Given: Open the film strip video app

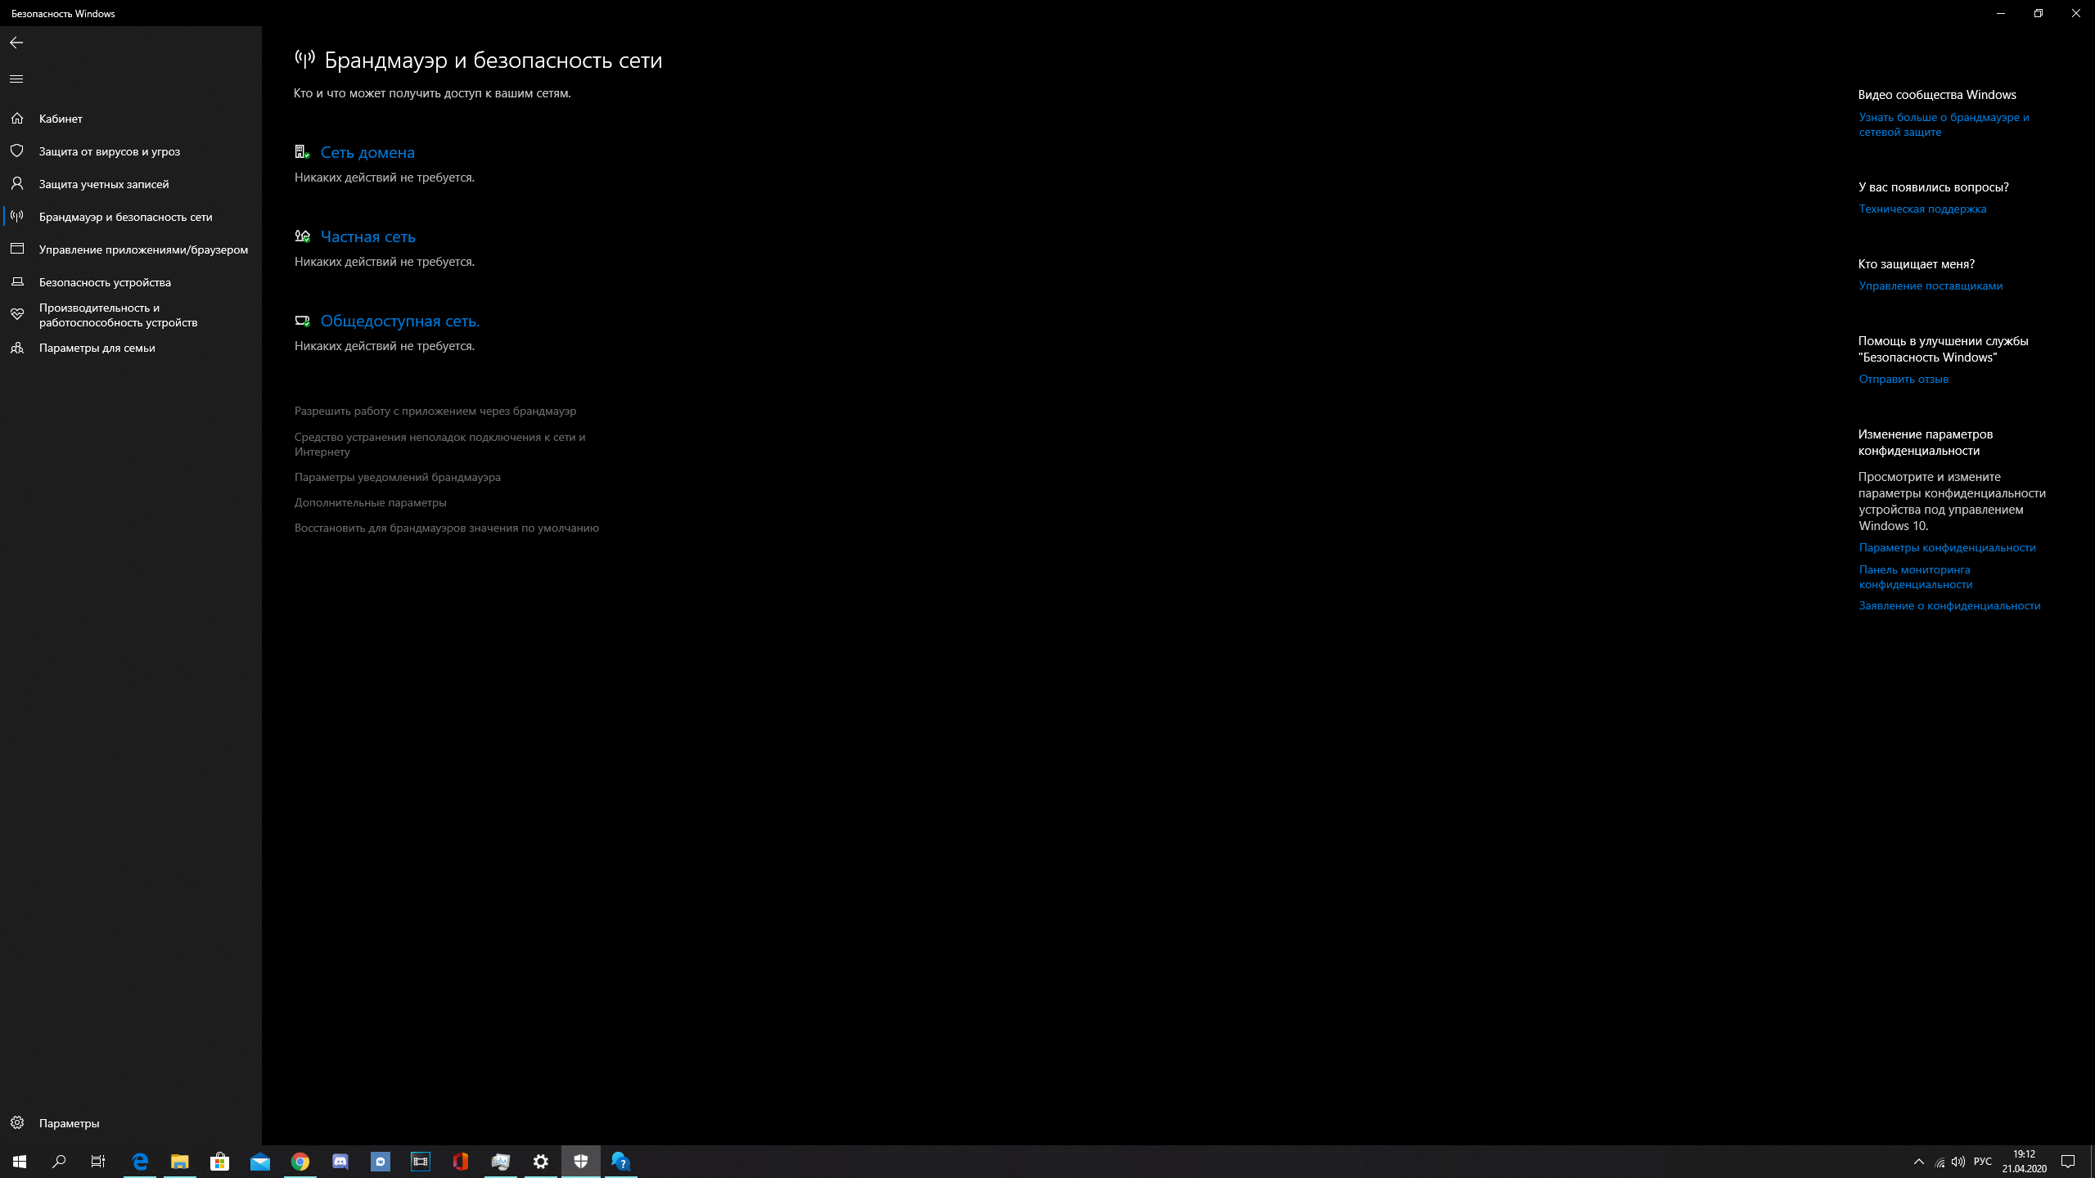Looking at the screenshot, I should (421, 1161).
